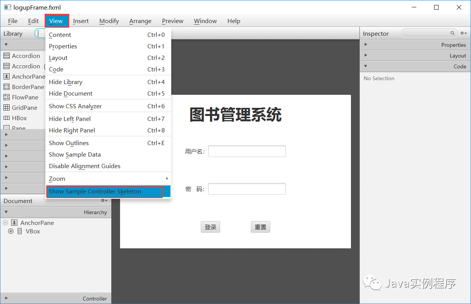Select the HBox container icon in Library

coord(7,118)
